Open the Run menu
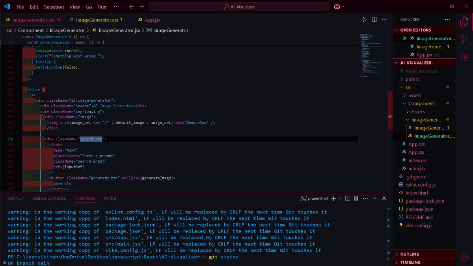 point(102,7)
